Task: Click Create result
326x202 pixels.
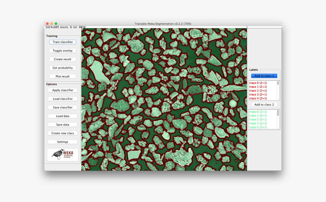Action: coord(63,59)
